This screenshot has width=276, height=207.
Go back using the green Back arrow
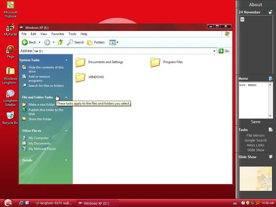click(x=25, y=42)
